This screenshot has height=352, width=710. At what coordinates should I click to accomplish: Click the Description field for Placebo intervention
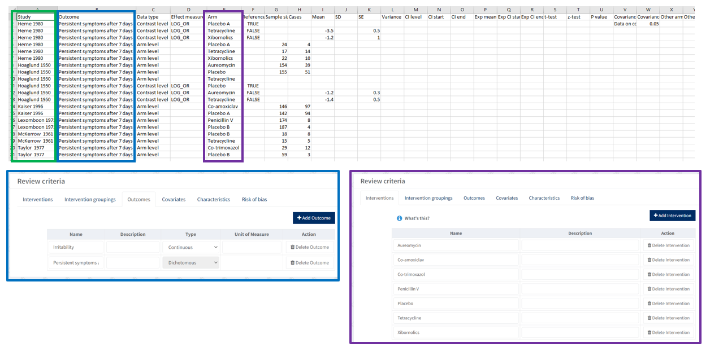(x=580, y=303)
